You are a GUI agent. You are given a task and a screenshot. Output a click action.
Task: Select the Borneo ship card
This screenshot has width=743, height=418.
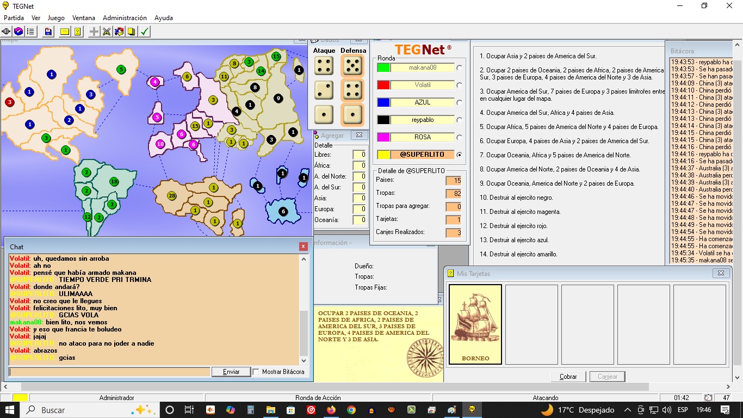click(475, 324)
